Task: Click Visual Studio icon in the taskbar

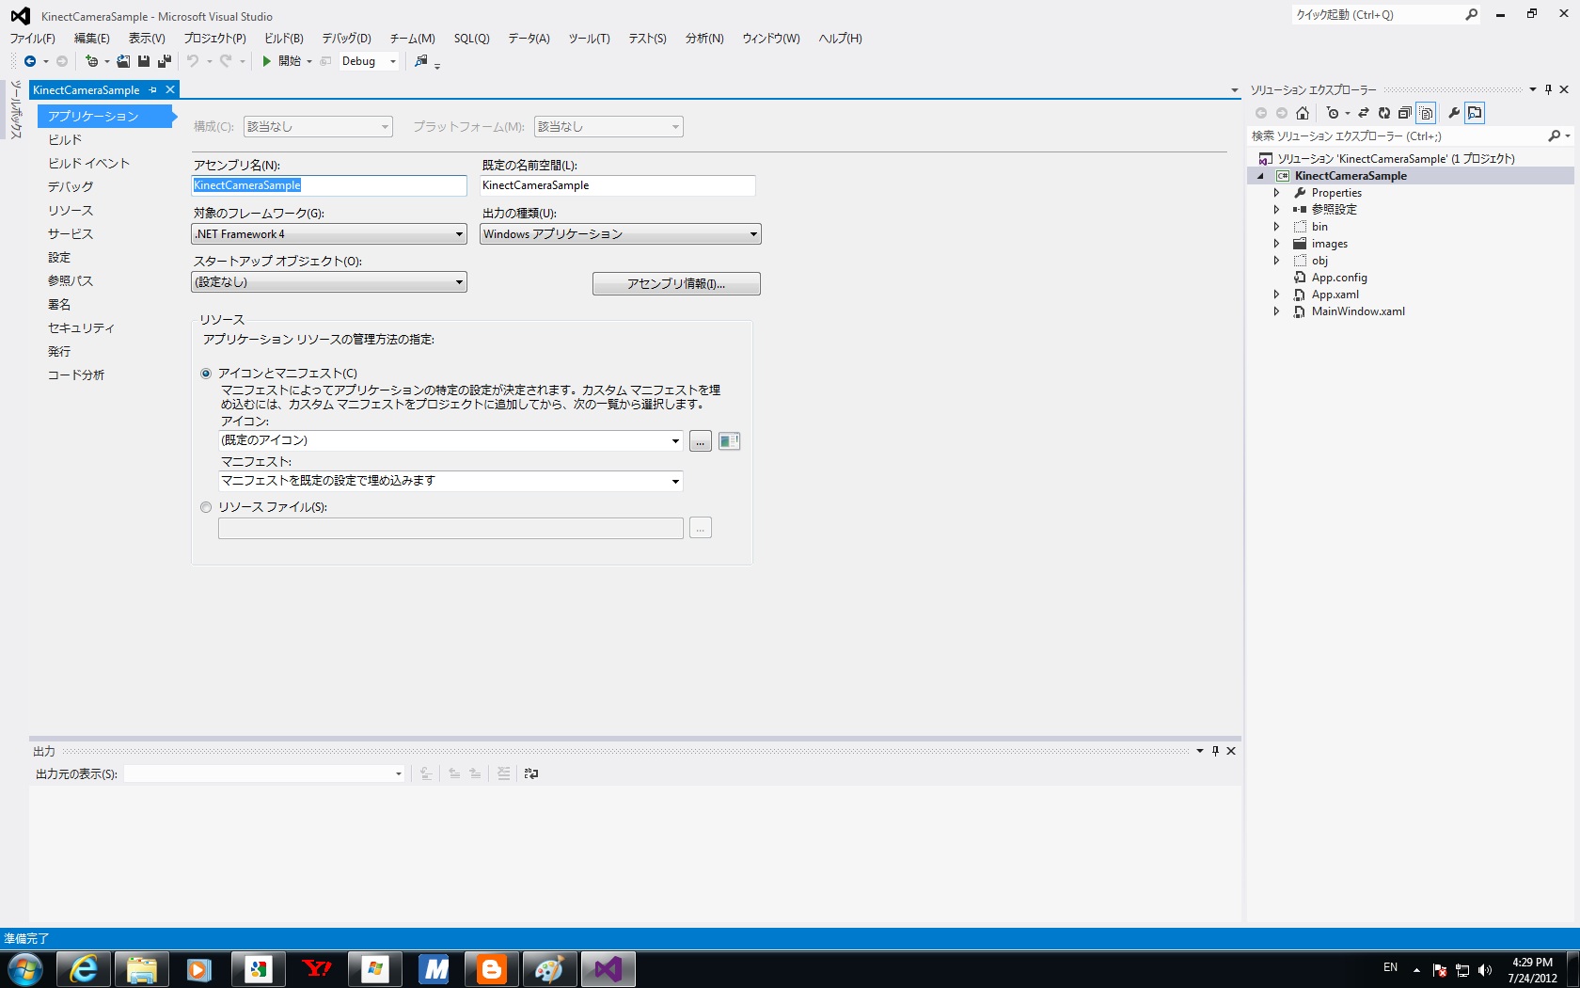Action: (x=608, y=968)
